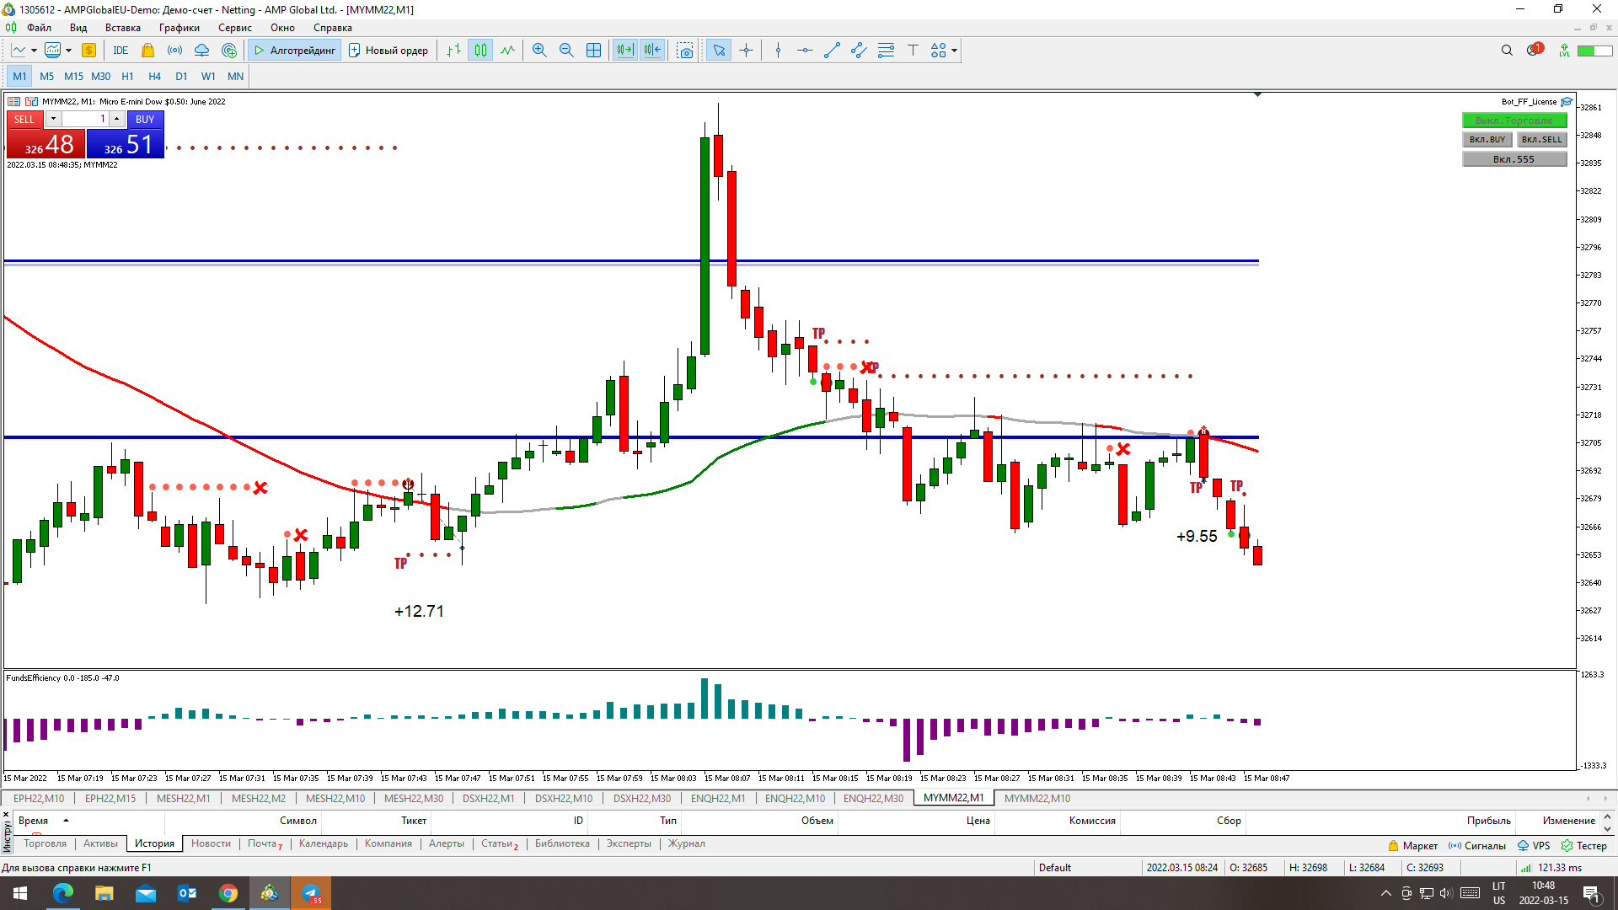Switch to the DSXH22,M1 chart tab
The image size is (1618, 910).
click(488, 798)
